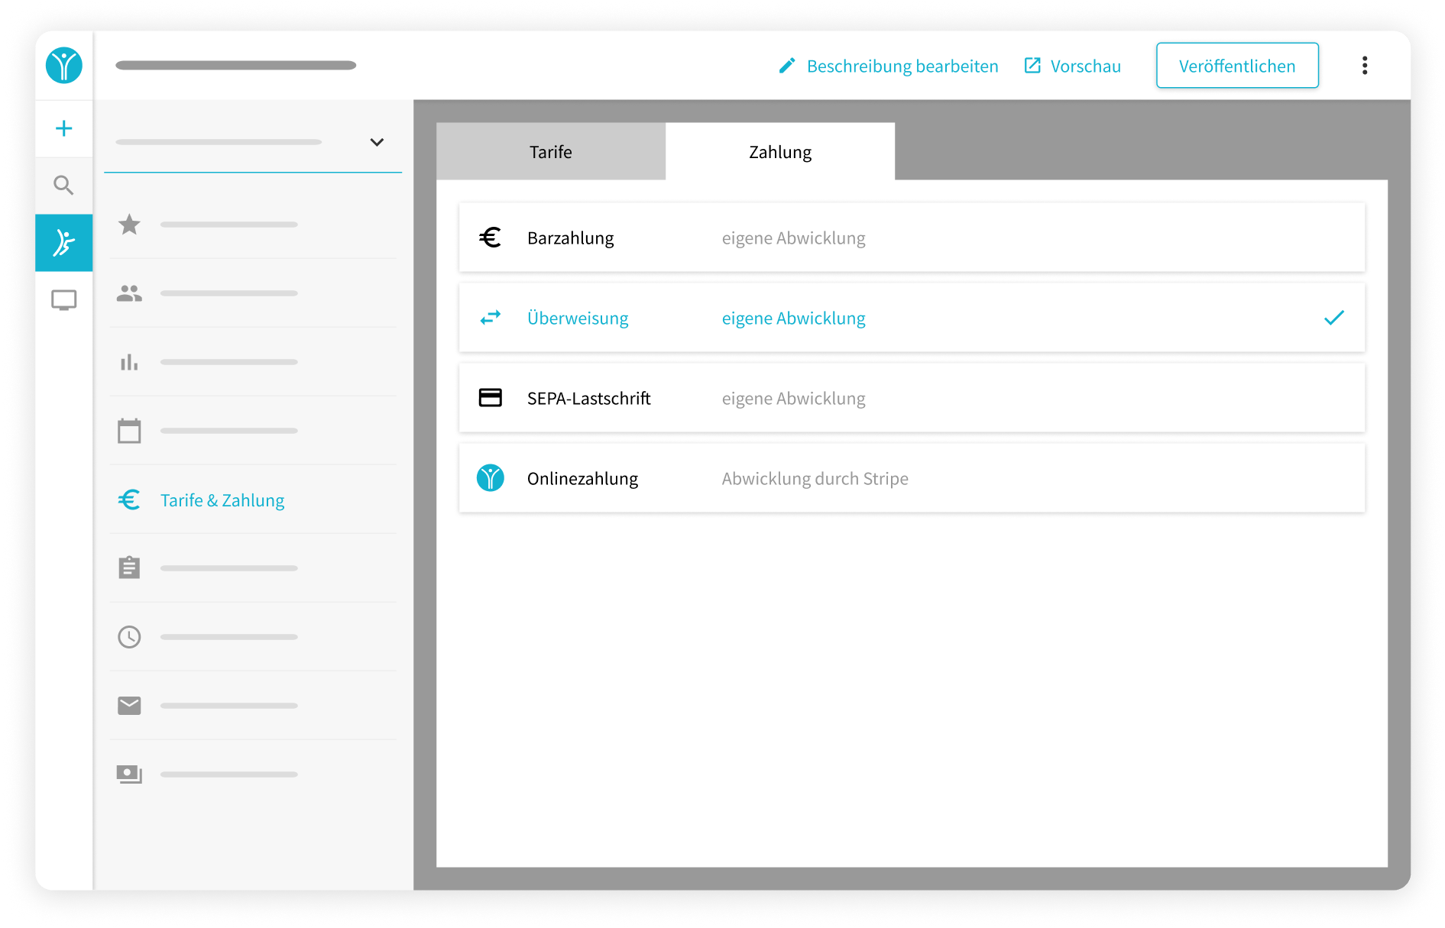Click the clock icon in the sidebar

click(129, 636)
